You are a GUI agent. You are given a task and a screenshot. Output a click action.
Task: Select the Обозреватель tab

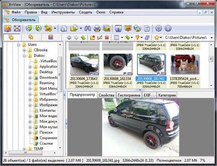pos(21,20)
